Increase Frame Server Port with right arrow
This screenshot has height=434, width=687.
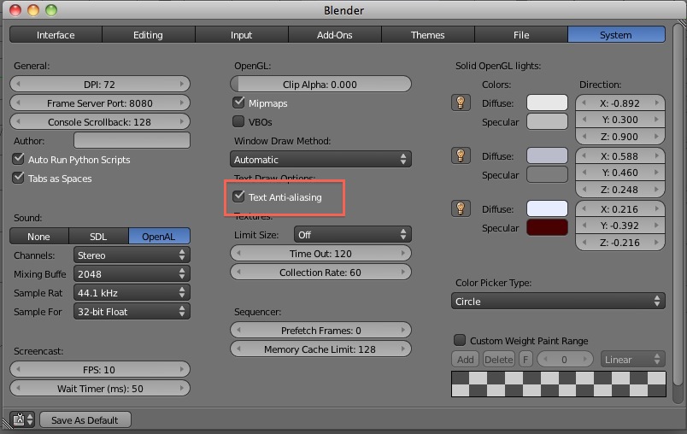click(182, 103)
